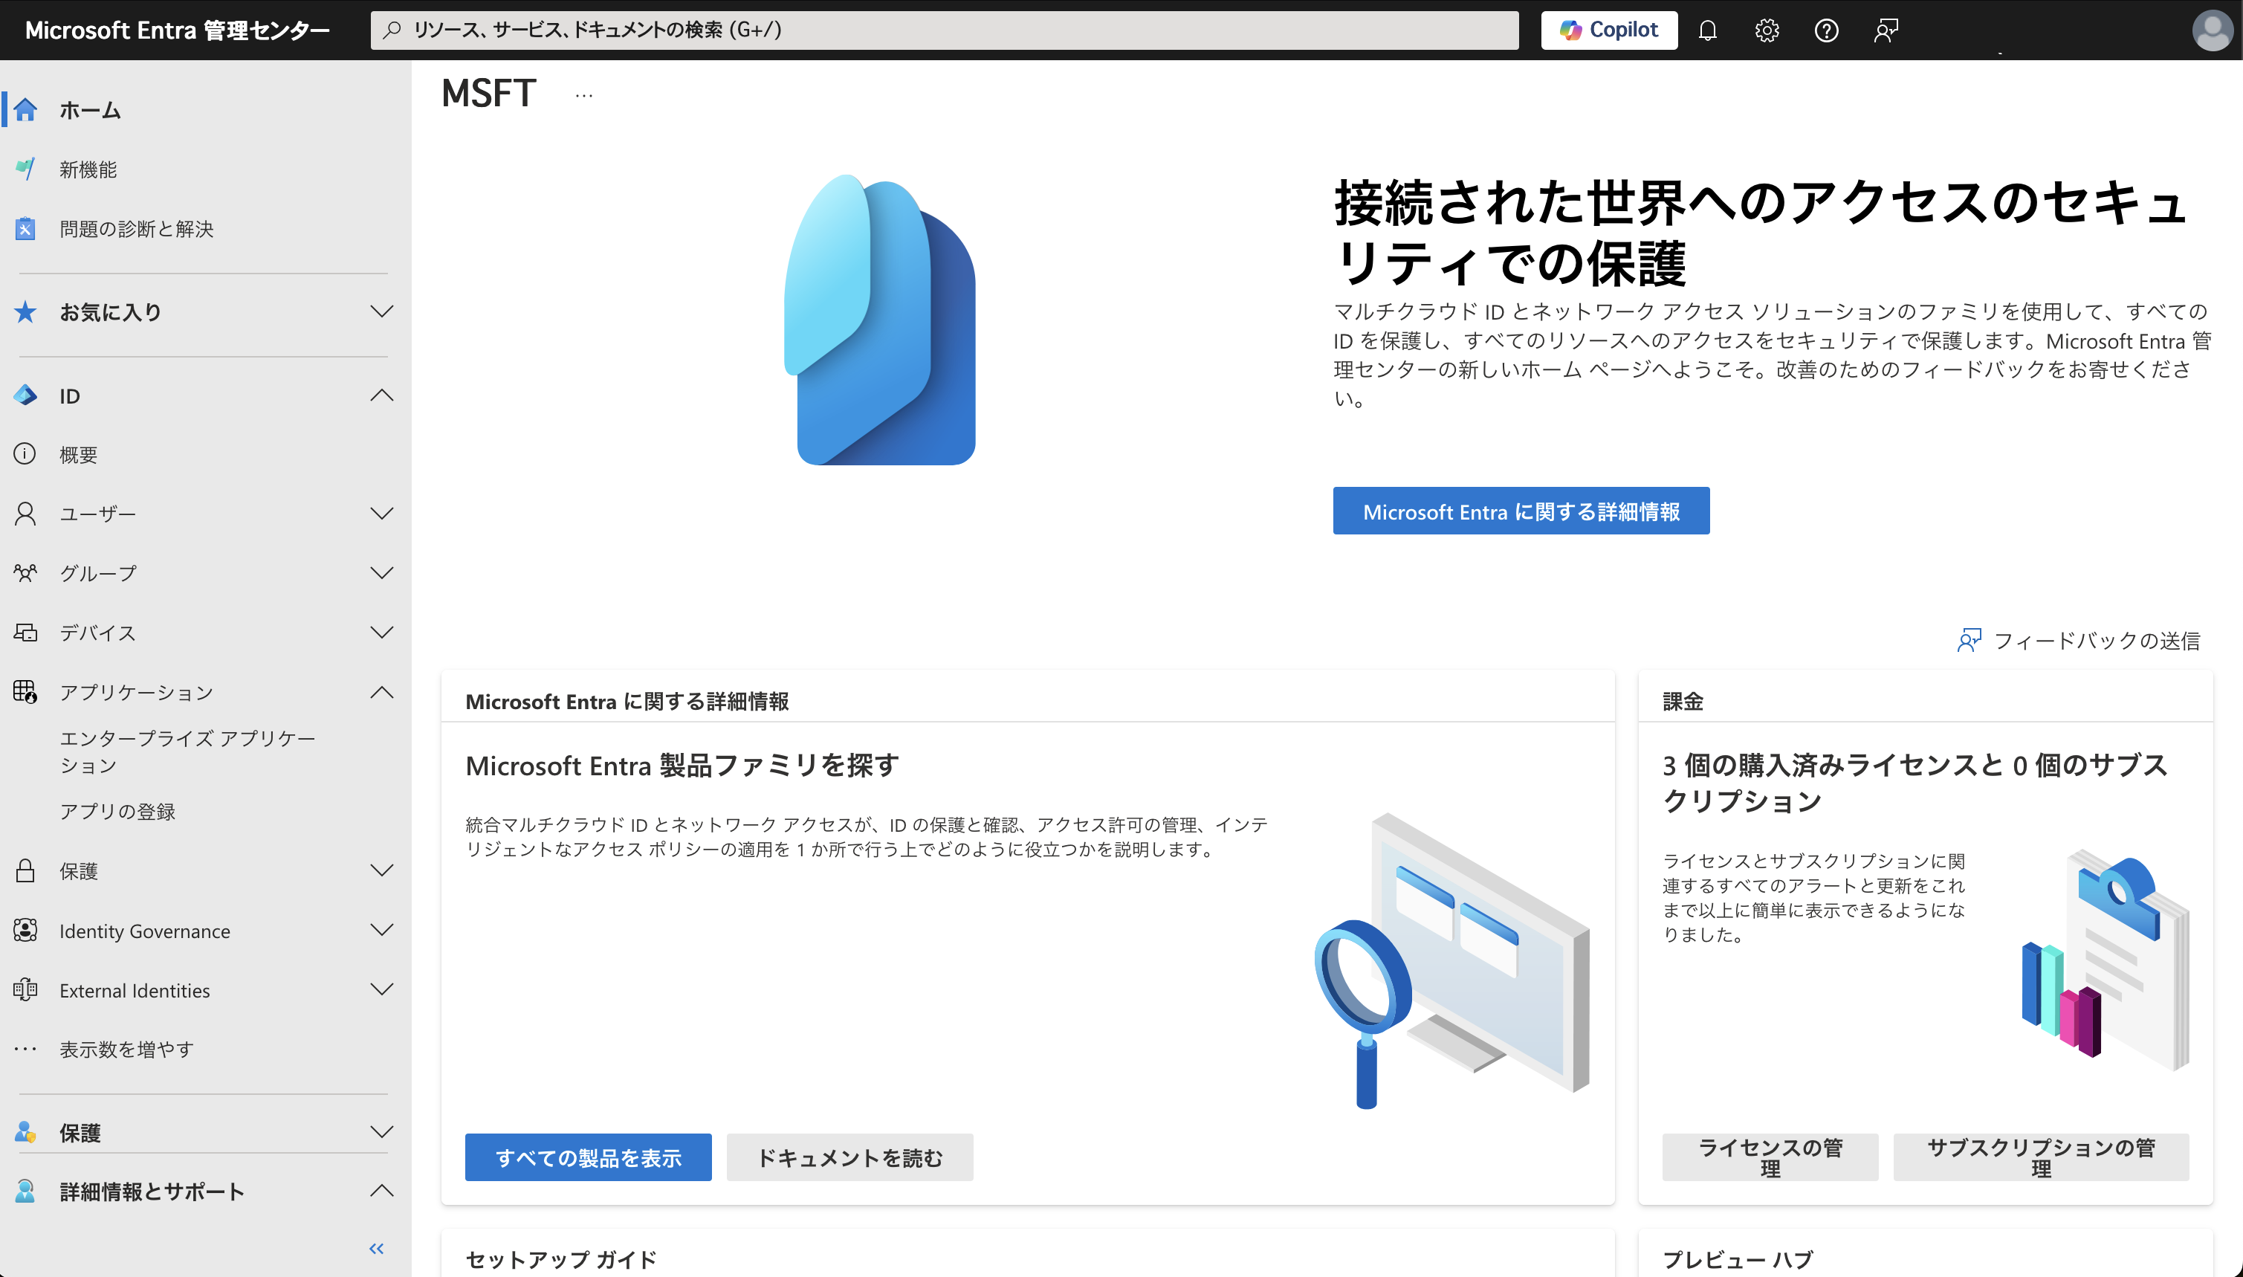Click the External Identities icon
This screenshot has height=1277, width=2243.
pyautogui.click(x=25, y=990)
